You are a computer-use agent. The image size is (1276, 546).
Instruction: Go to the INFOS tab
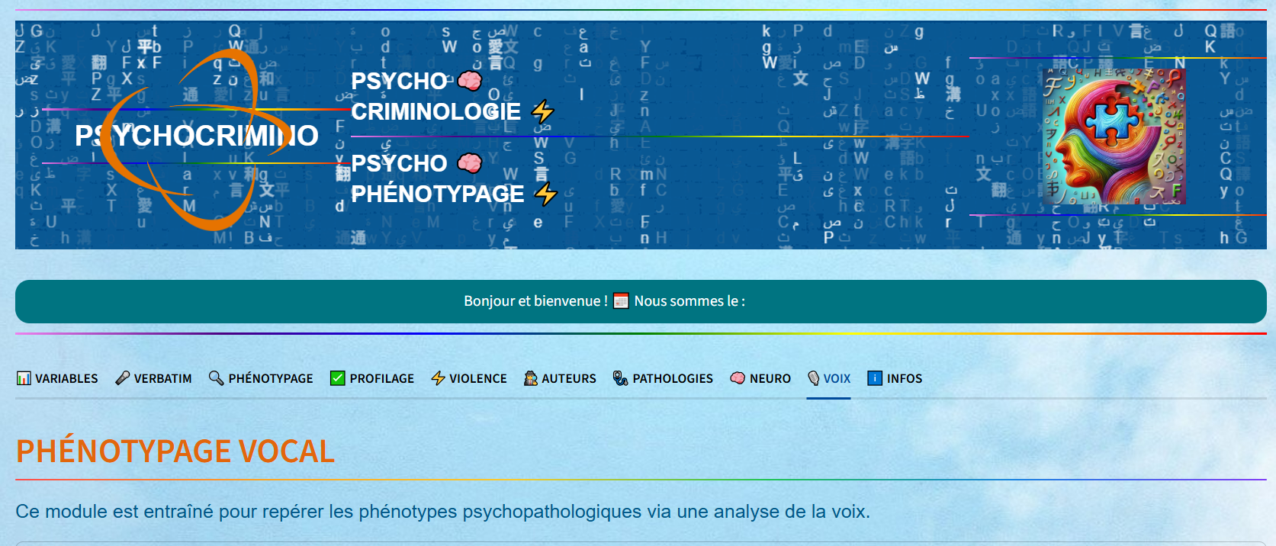tap(904, 378)
